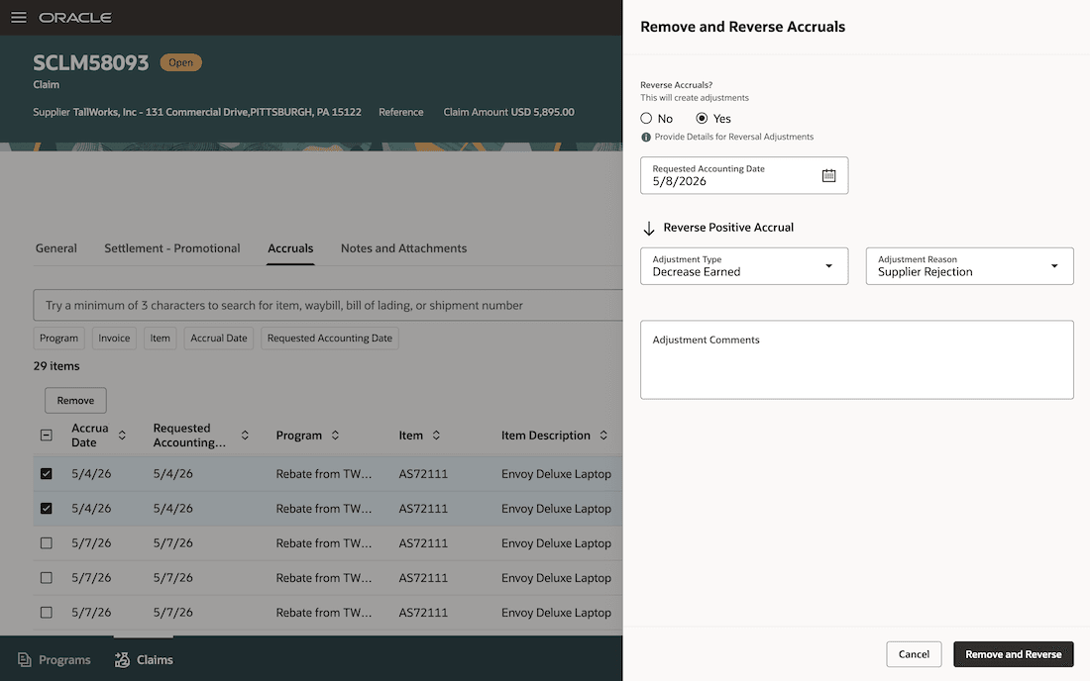Click the 29 items count text

[x=56, y=366]
